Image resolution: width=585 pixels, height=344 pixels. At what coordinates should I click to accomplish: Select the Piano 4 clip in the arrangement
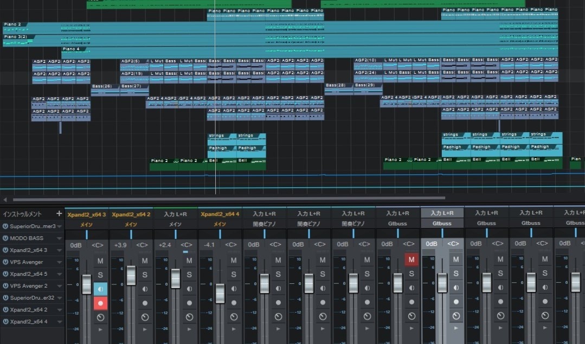tap(310, 53)
